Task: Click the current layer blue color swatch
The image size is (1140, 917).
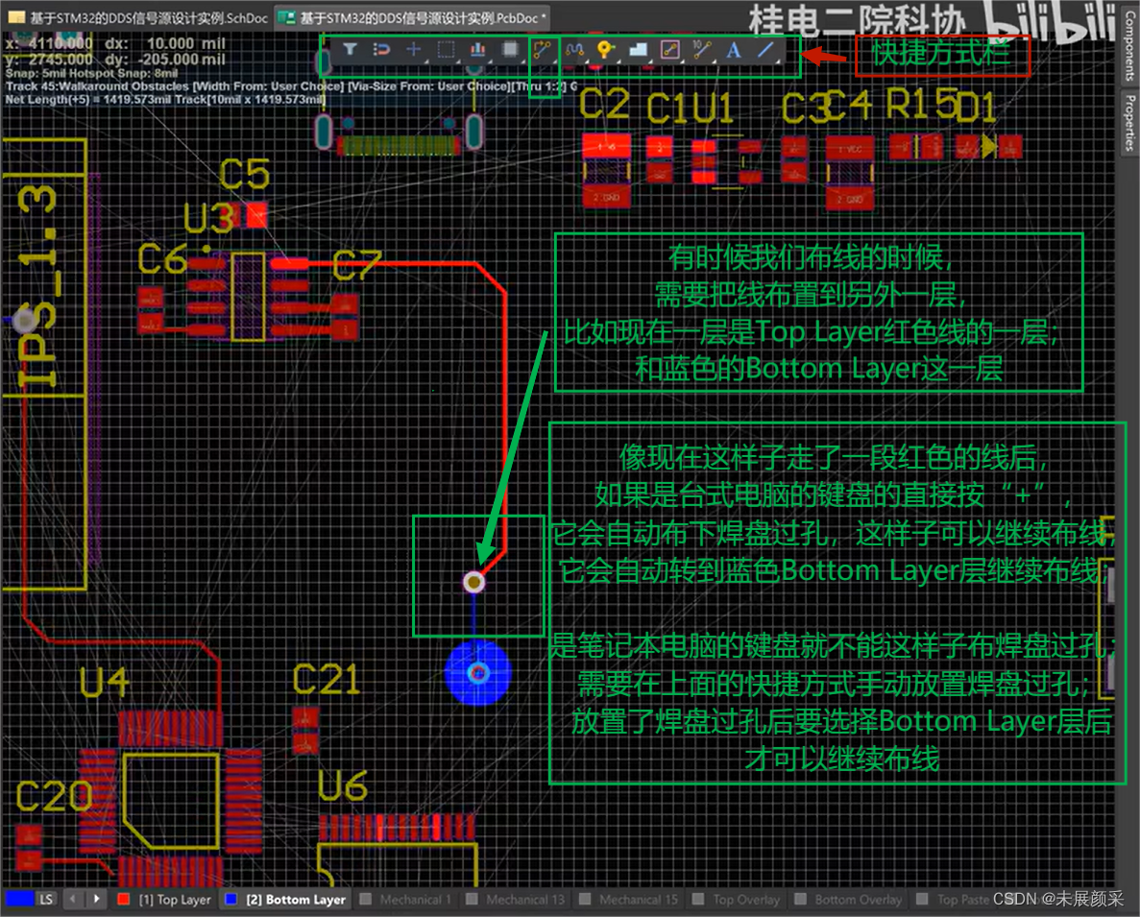Action: tap(19, 900)
